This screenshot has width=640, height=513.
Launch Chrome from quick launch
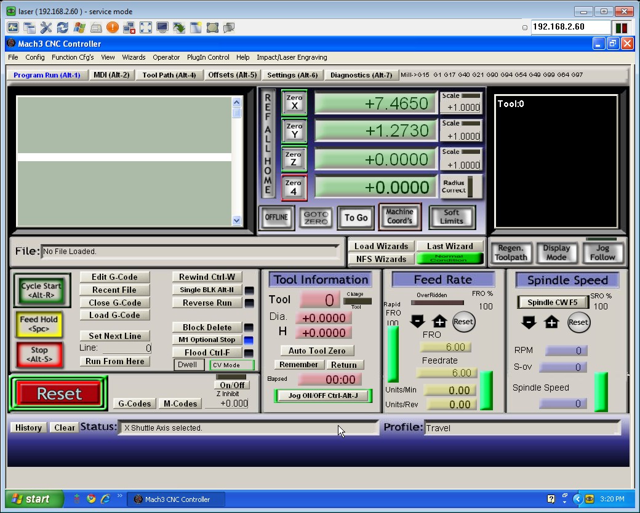(x=91, y=498)
